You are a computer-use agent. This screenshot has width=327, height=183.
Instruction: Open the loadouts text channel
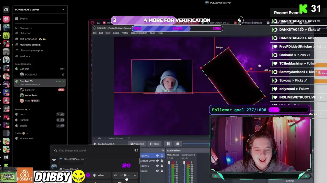point(40,56)
